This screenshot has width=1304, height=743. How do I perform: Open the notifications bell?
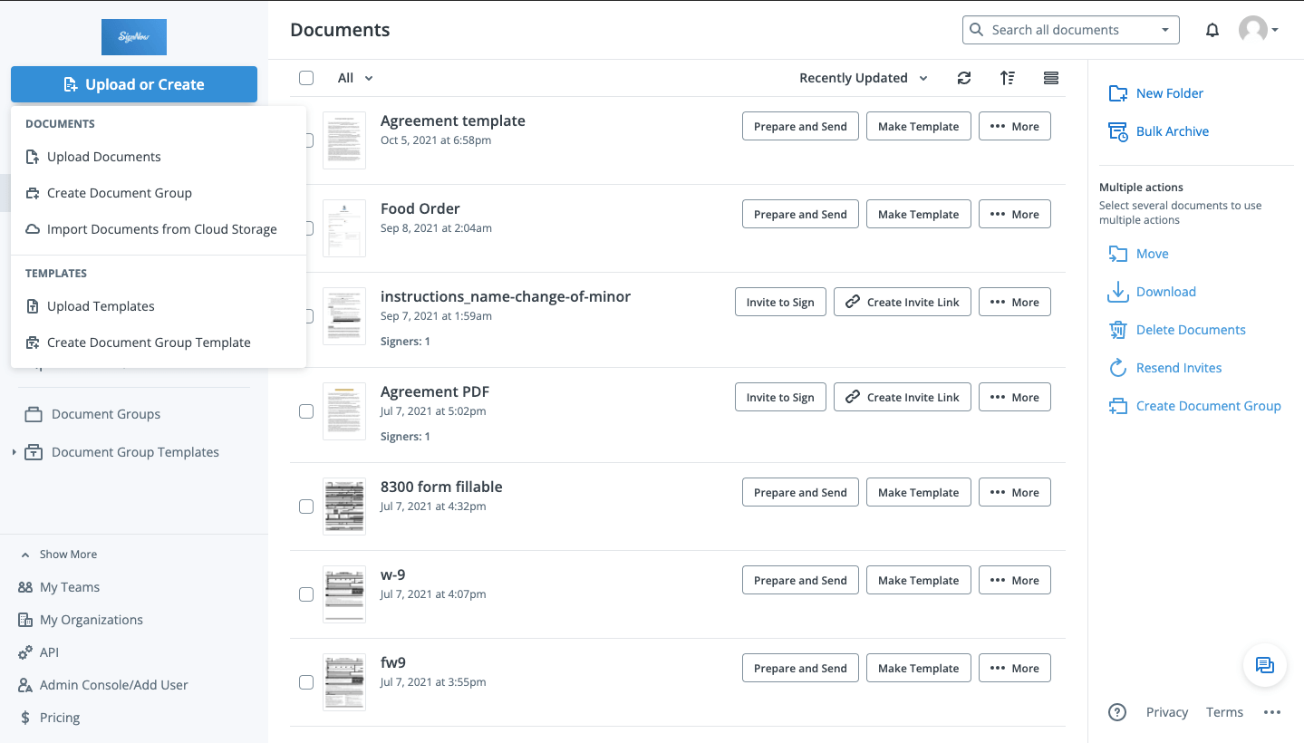coord(1212,30)
